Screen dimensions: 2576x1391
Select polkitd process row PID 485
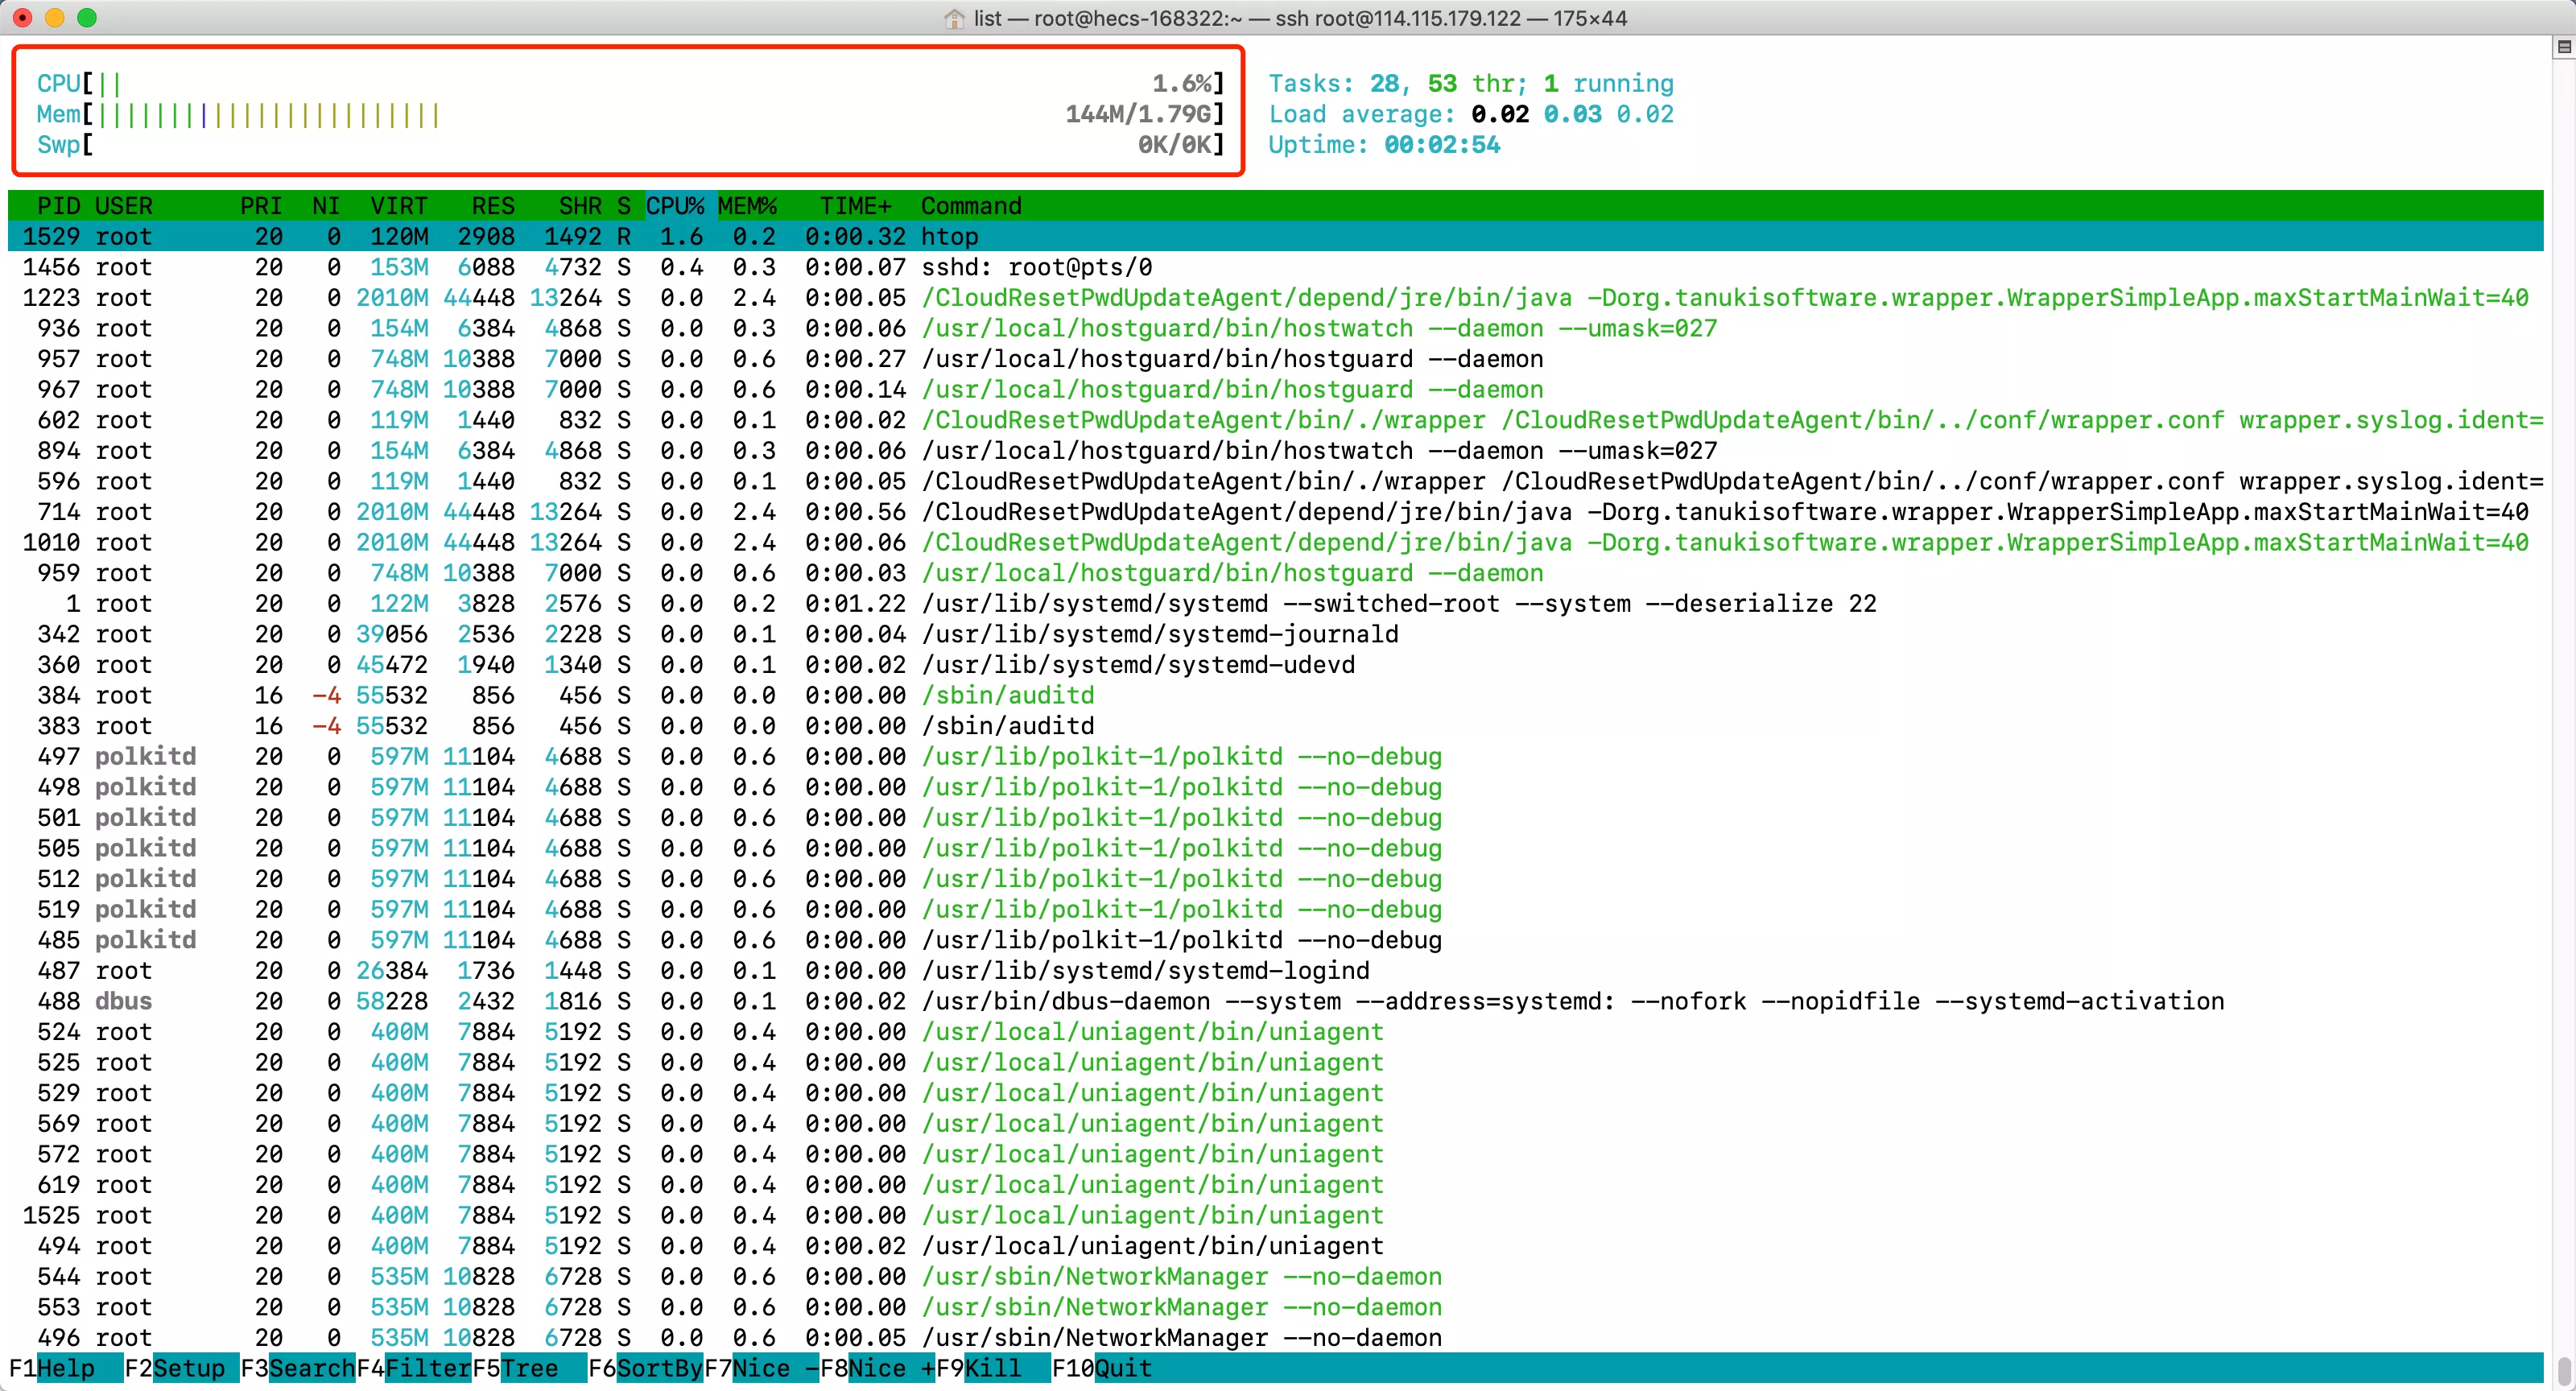1275,940
